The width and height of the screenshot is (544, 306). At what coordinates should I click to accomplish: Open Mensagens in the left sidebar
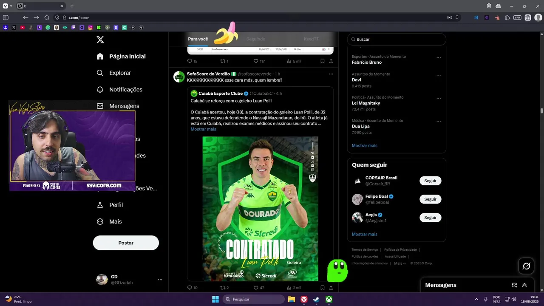click(x=118, y=106)
